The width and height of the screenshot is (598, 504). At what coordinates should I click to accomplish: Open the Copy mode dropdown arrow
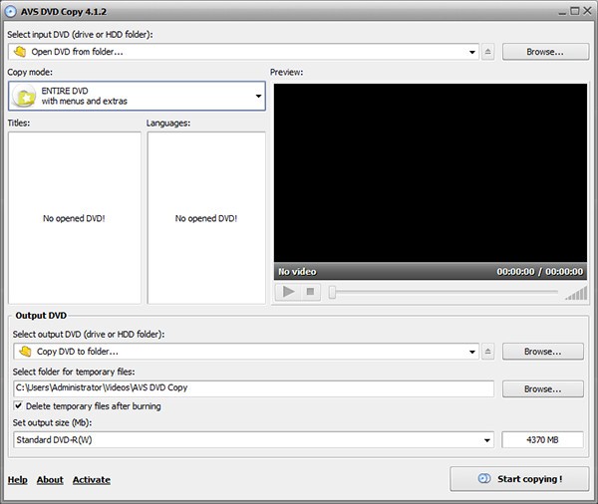point(258,97)
